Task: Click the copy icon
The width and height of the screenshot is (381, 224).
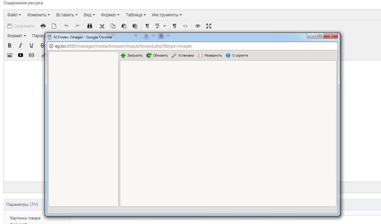Action: [113, 26]
